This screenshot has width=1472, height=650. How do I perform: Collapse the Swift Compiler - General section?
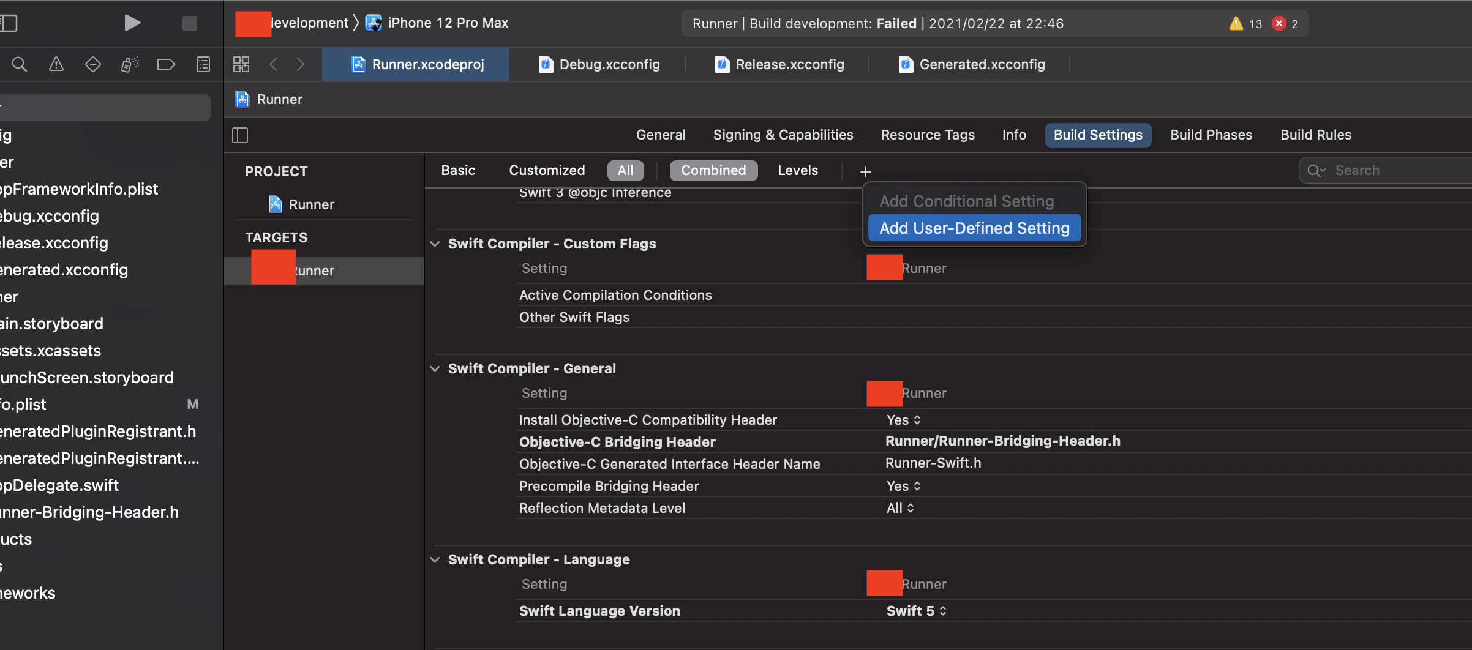click(435, 368)
